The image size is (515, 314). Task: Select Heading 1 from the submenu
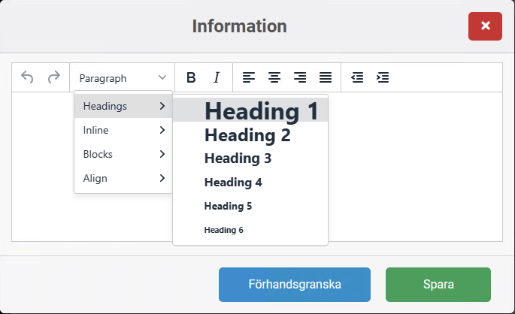(261, 111)
